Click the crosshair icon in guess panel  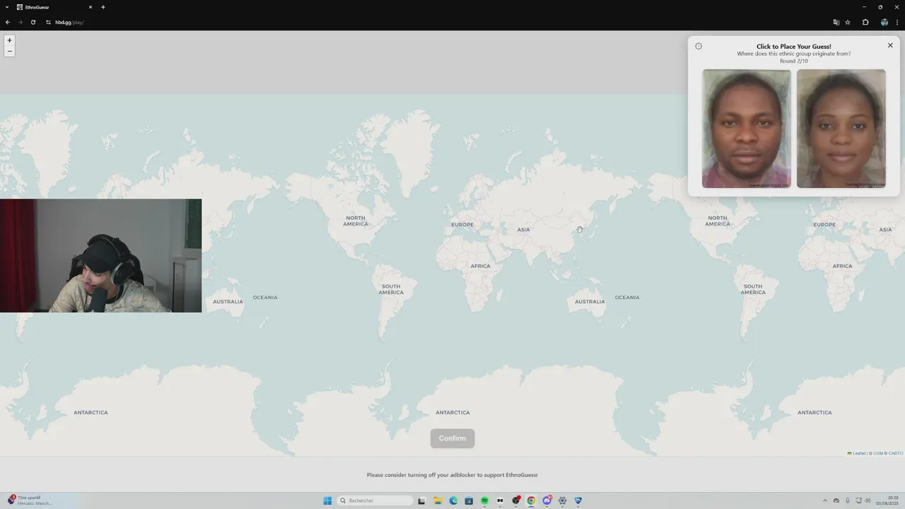[699, 46]
